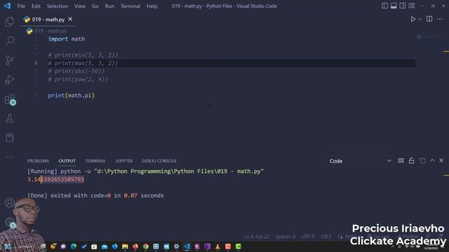449x252 pixels.
Task: Open the Accounts menu icon
Action: click(x=9, y=202)
